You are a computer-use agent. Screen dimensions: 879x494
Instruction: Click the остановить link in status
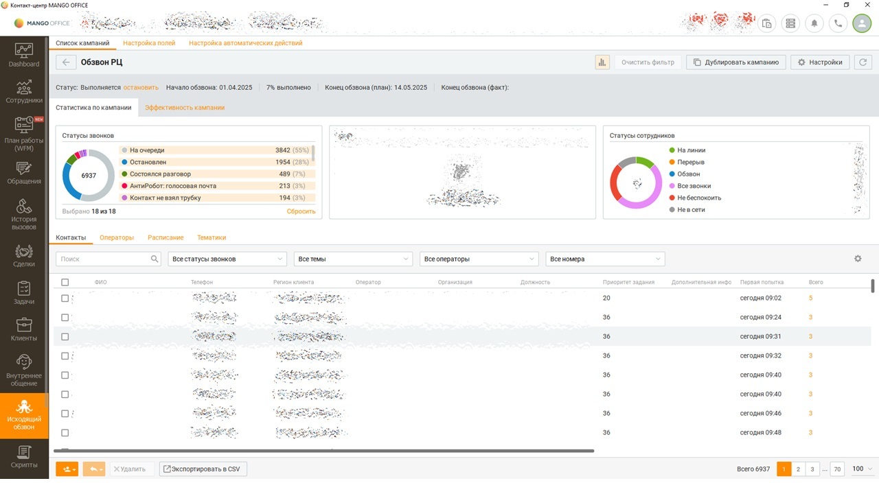(141, 88)
